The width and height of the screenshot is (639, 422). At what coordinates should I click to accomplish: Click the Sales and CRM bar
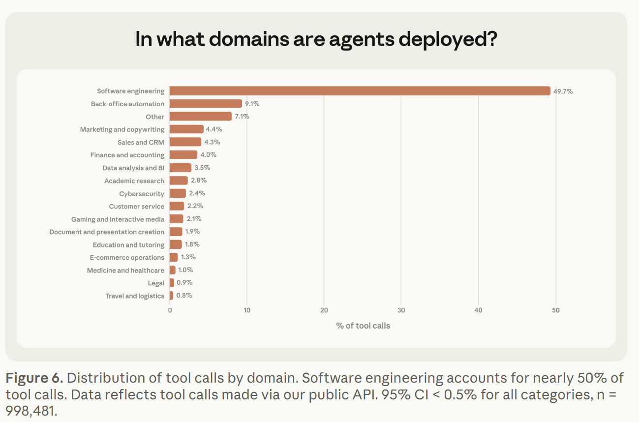click(185, 142)
